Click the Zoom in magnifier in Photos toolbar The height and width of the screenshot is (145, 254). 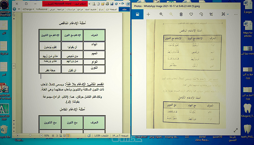pyautogui.click(x=161, y=14)
